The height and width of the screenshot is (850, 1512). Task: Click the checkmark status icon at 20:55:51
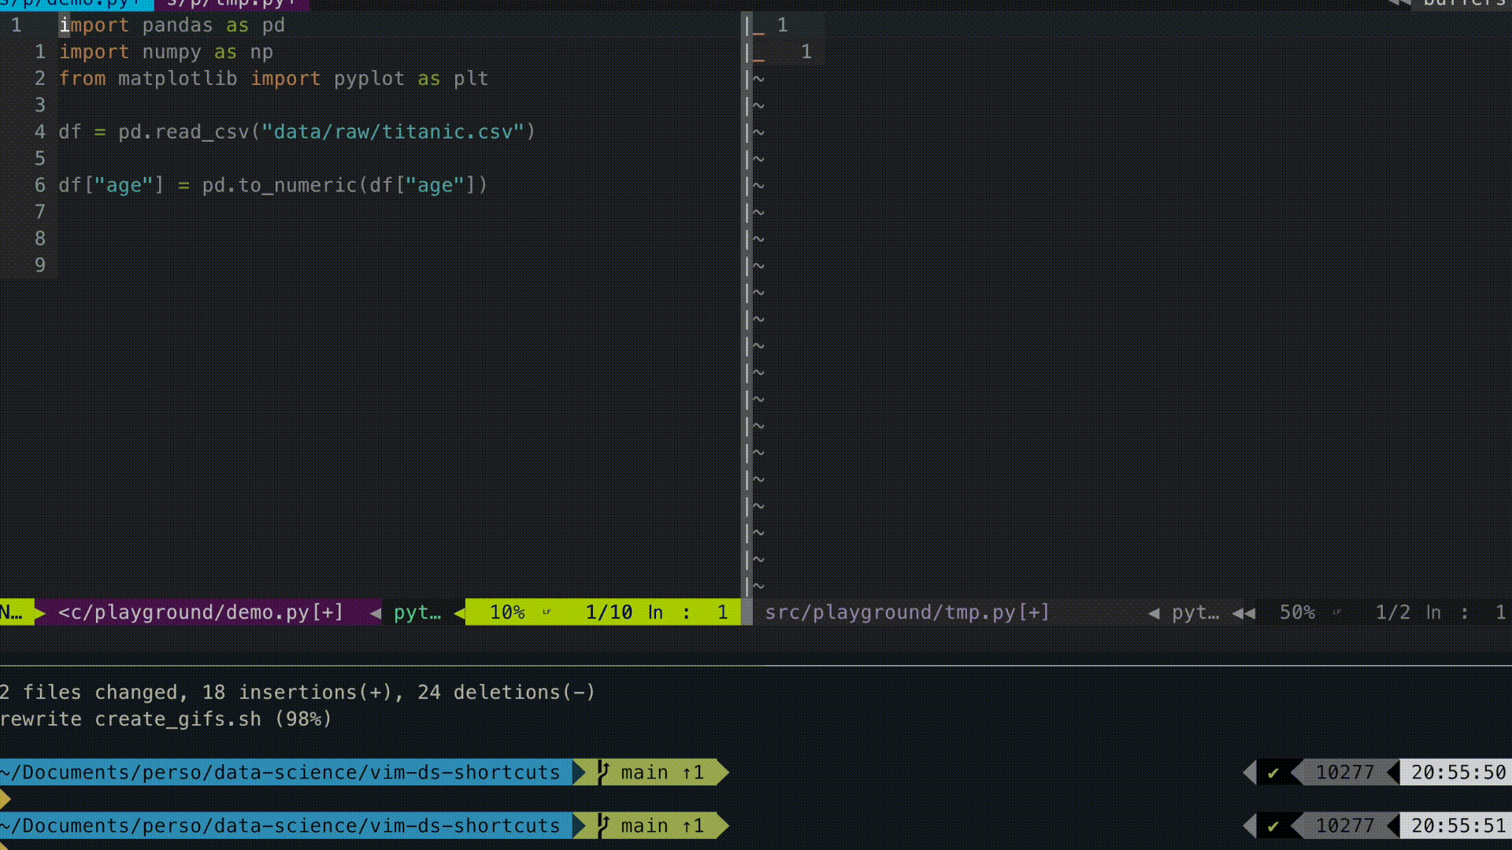coord(1273,826)
